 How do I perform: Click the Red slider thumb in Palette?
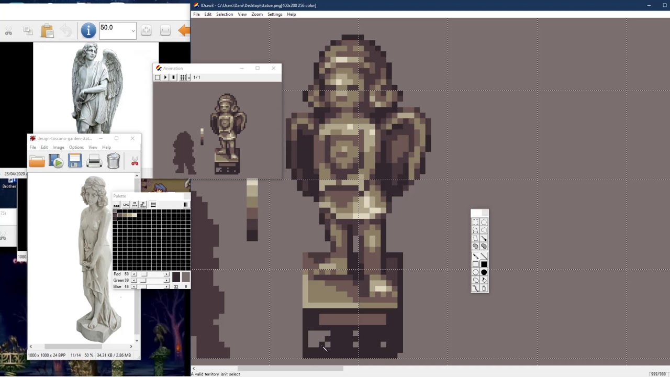[x=144, y=274]
